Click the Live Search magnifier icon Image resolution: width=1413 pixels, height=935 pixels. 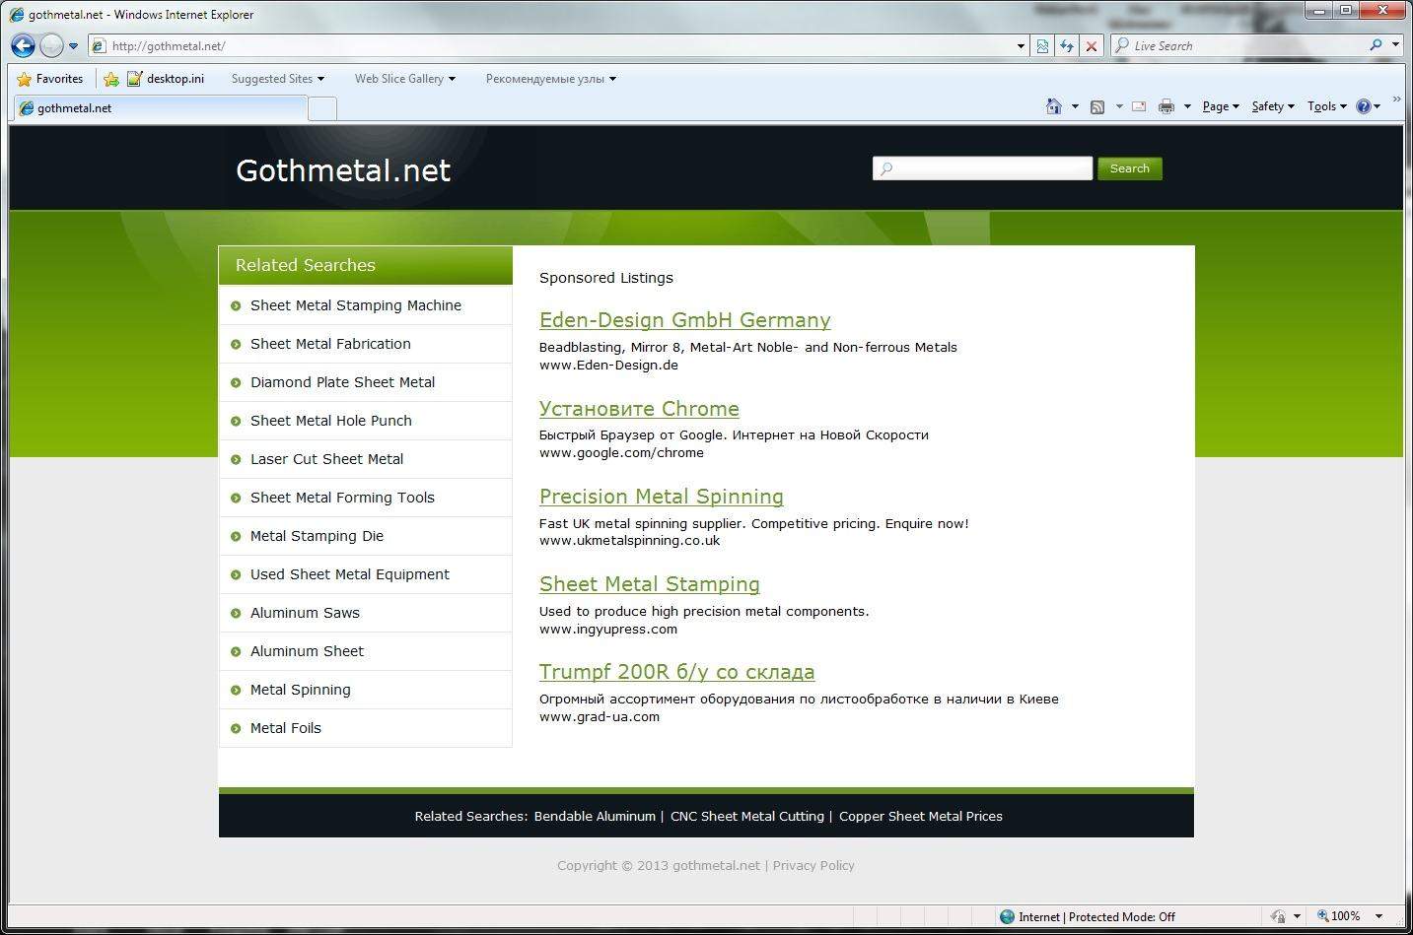click(1377, 45)
